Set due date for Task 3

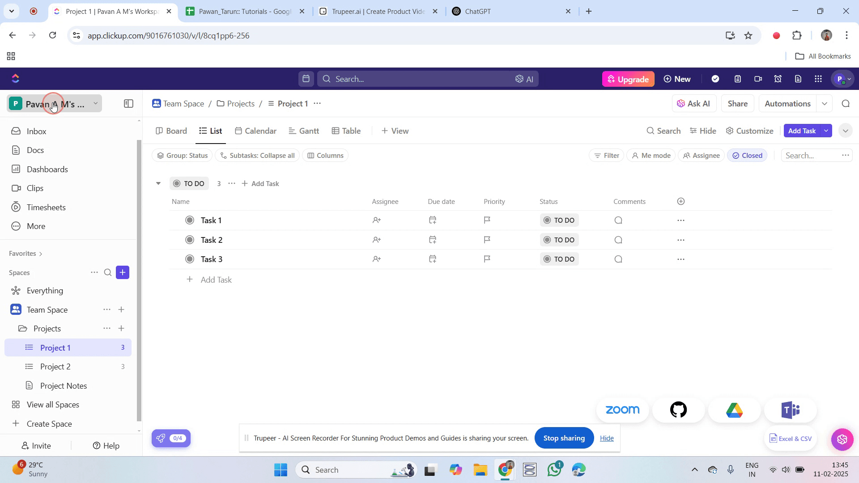(x=433, y=259)
